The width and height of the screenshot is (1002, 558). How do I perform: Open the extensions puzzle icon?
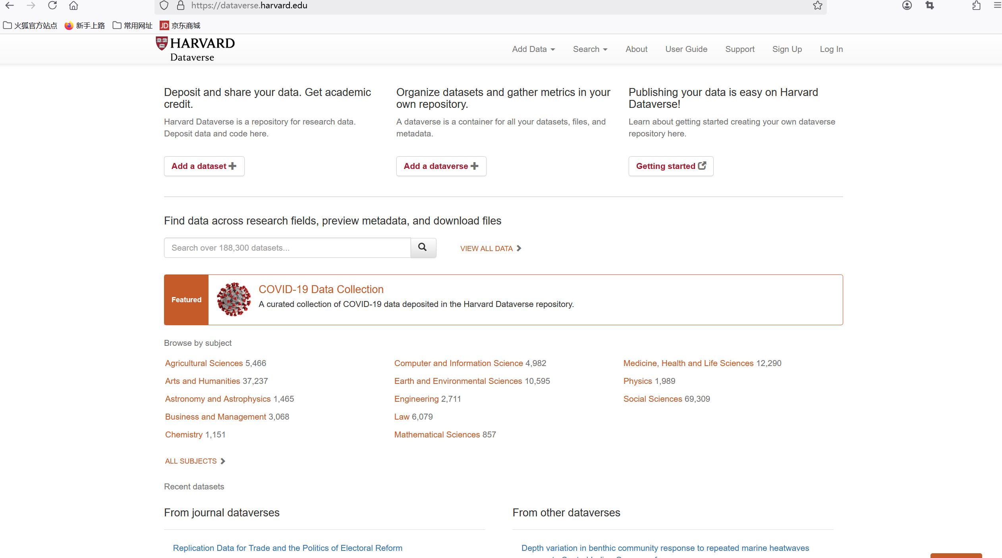977,6
